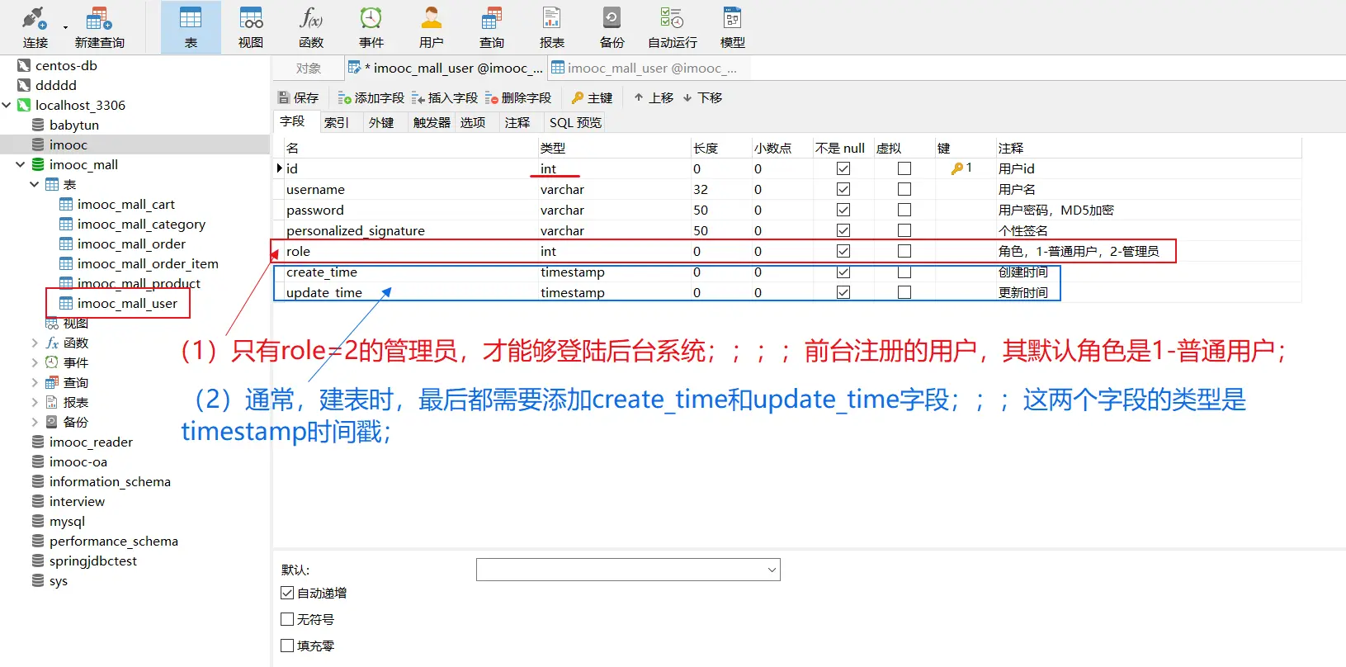Image resolution: width=1346 pixels, height=667 pixels.
Task: Select the performance_schema database
Action: coord(114,541)
